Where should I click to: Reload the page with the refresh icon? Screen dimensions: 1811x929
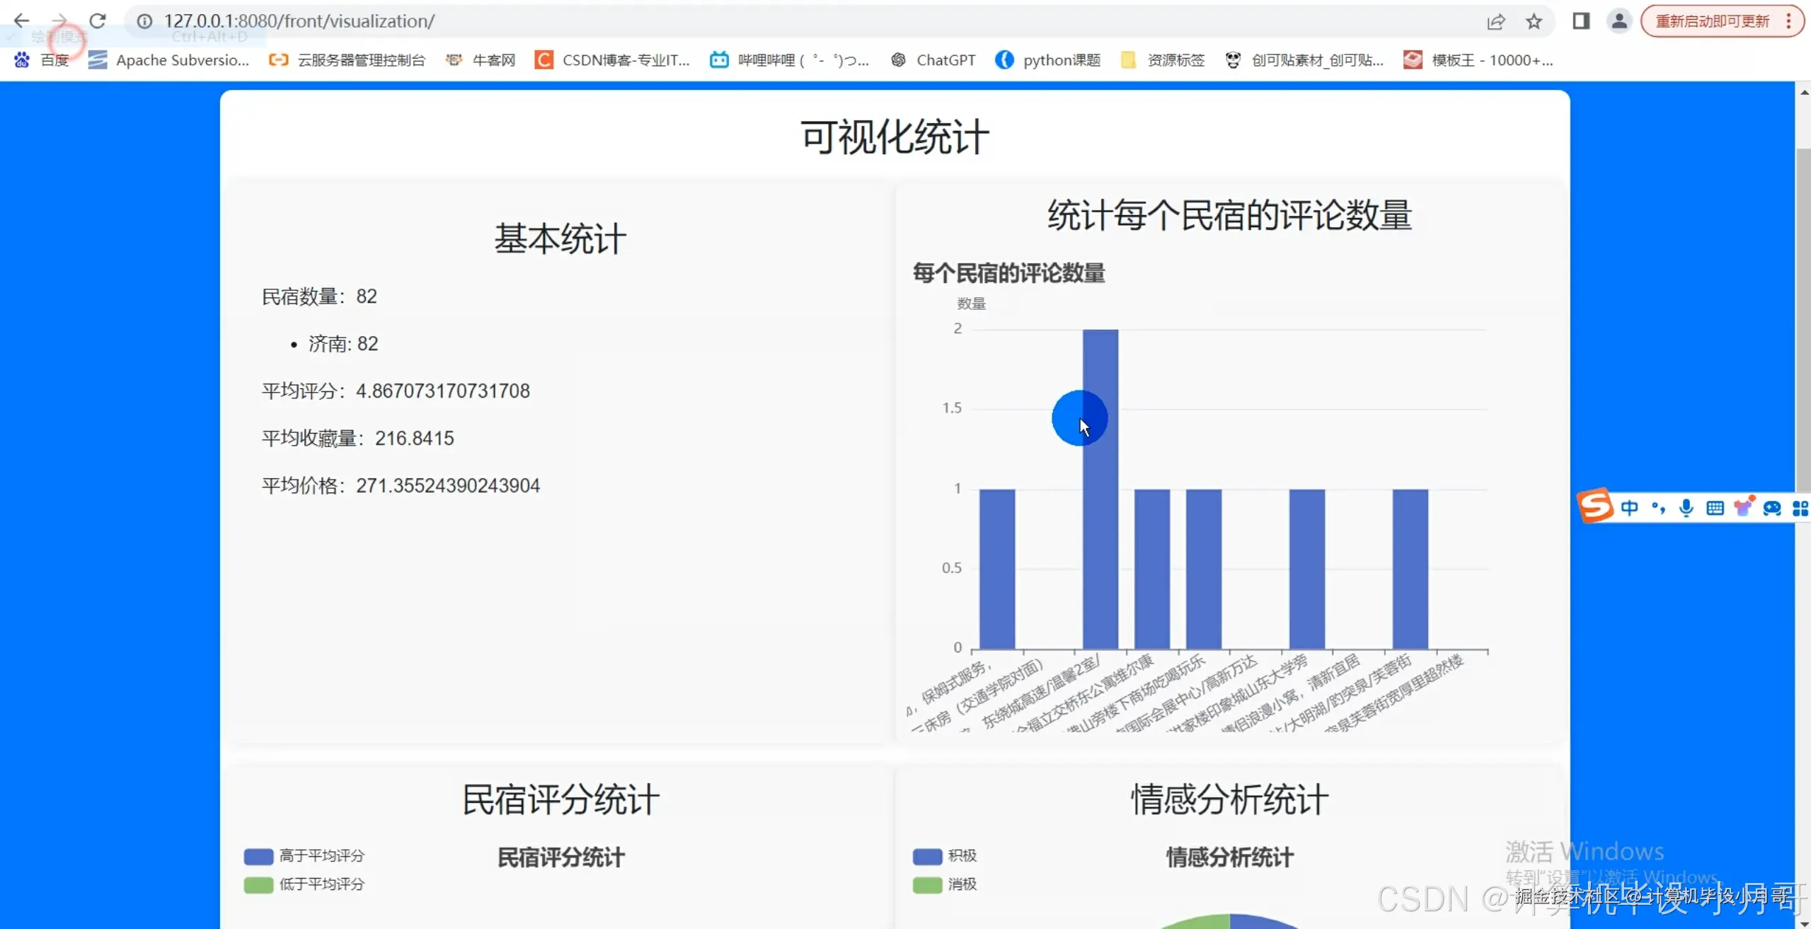(98, 21)
